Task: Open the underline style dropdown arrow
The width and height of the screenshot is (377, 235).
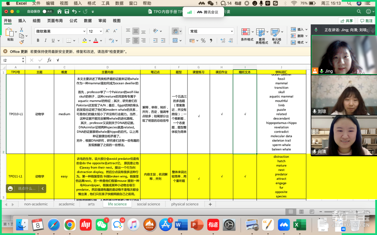Action: [x=58, y=41]
